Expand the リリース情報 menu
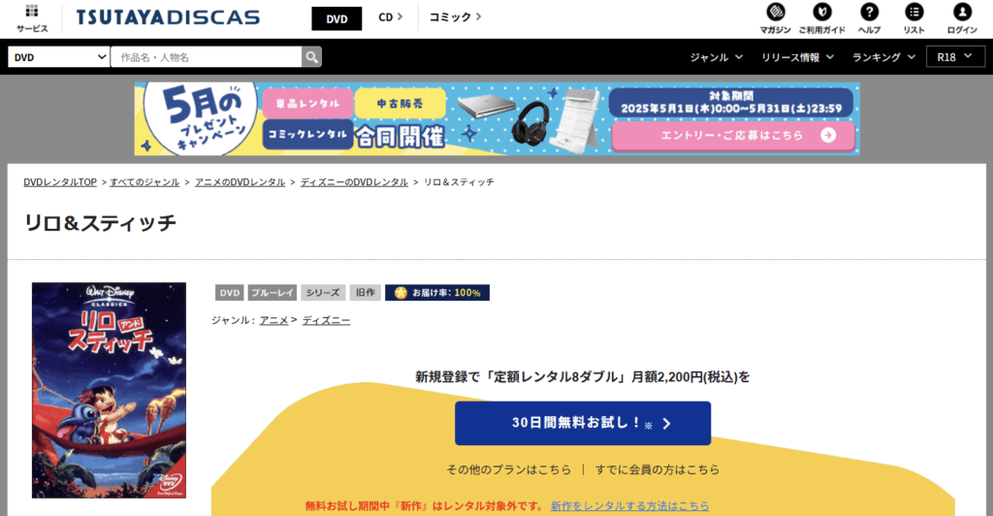 (x=797, y=57)
